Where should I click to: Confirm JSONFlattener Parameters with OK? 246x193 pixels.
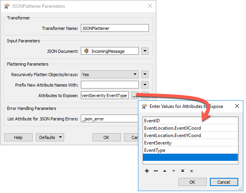[x=106, y=137]
